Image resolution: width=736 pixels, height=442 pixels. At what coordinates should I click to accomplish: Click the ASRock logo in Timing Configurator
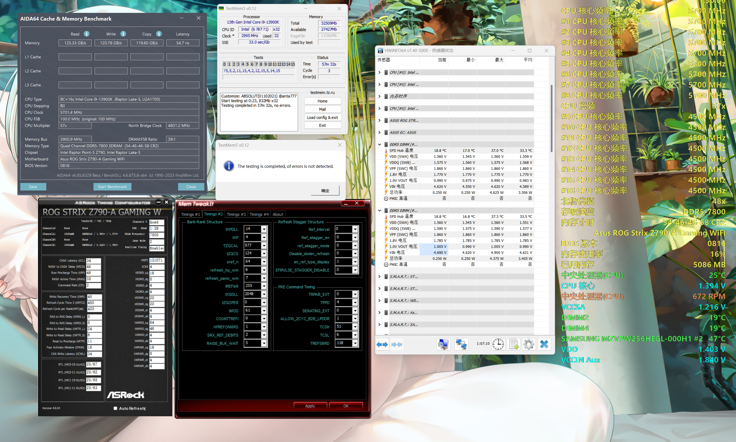(x=125, y=395)
